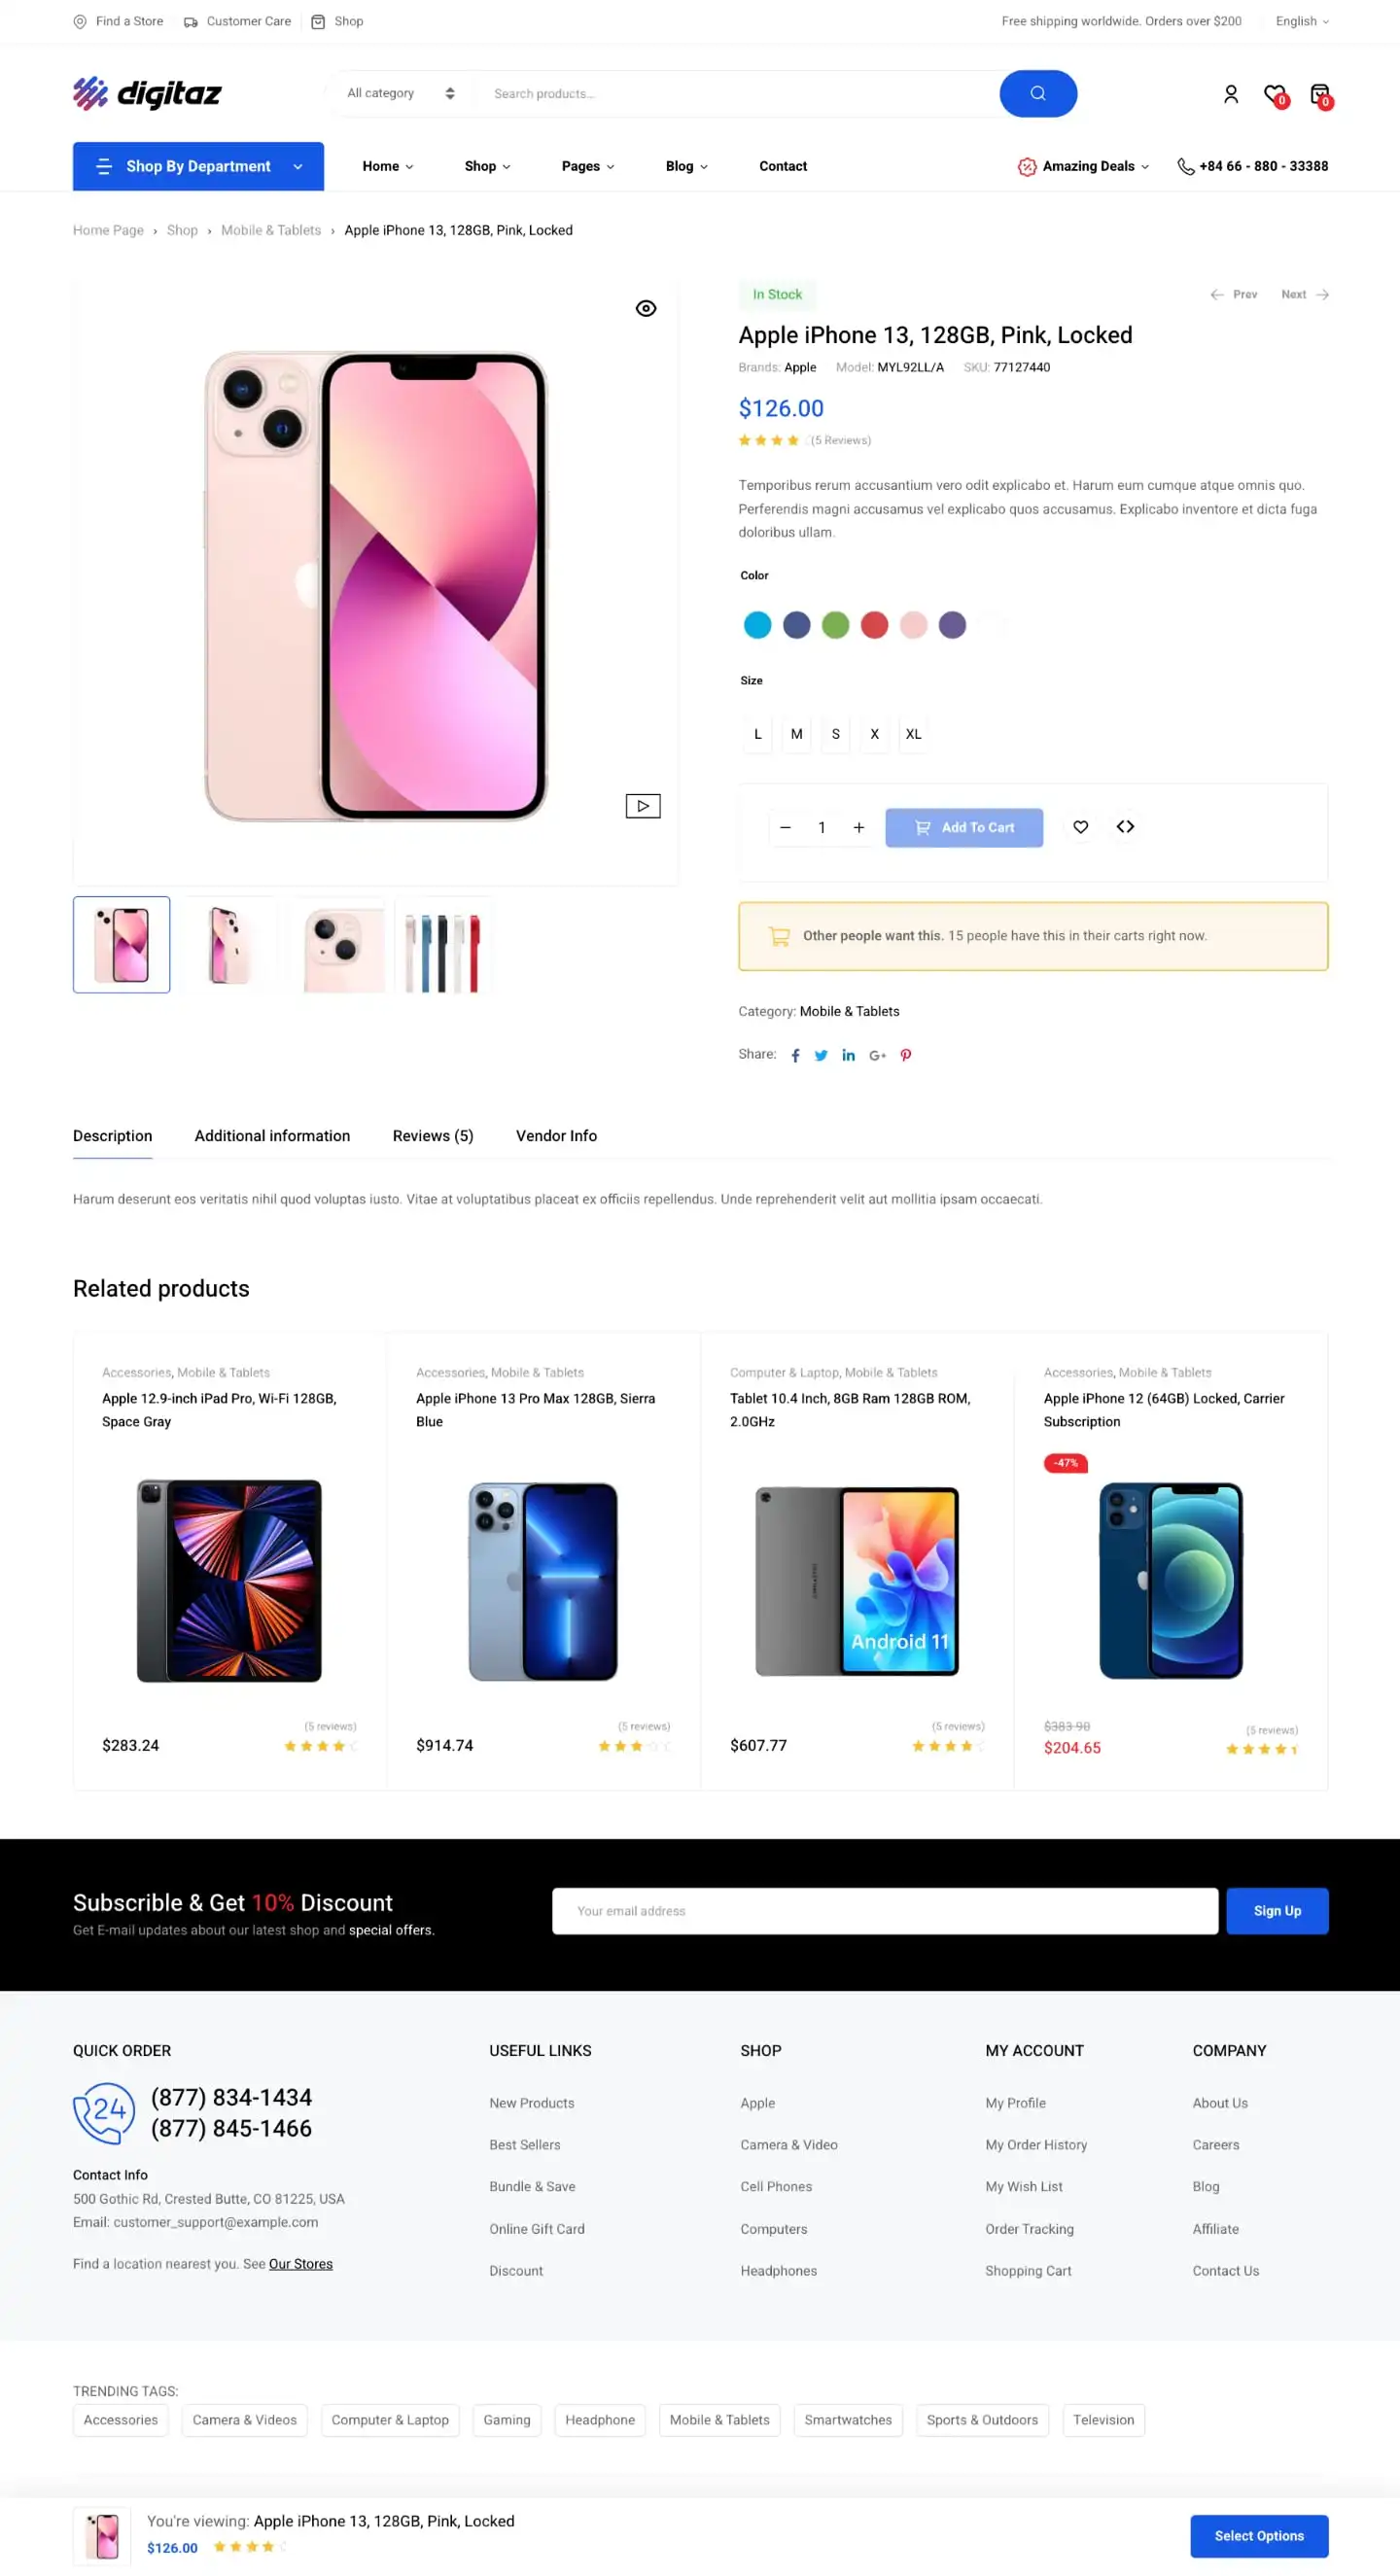1400x2576 pixels.
Task: Share on Twitter icon
Action: [821, 1056]
